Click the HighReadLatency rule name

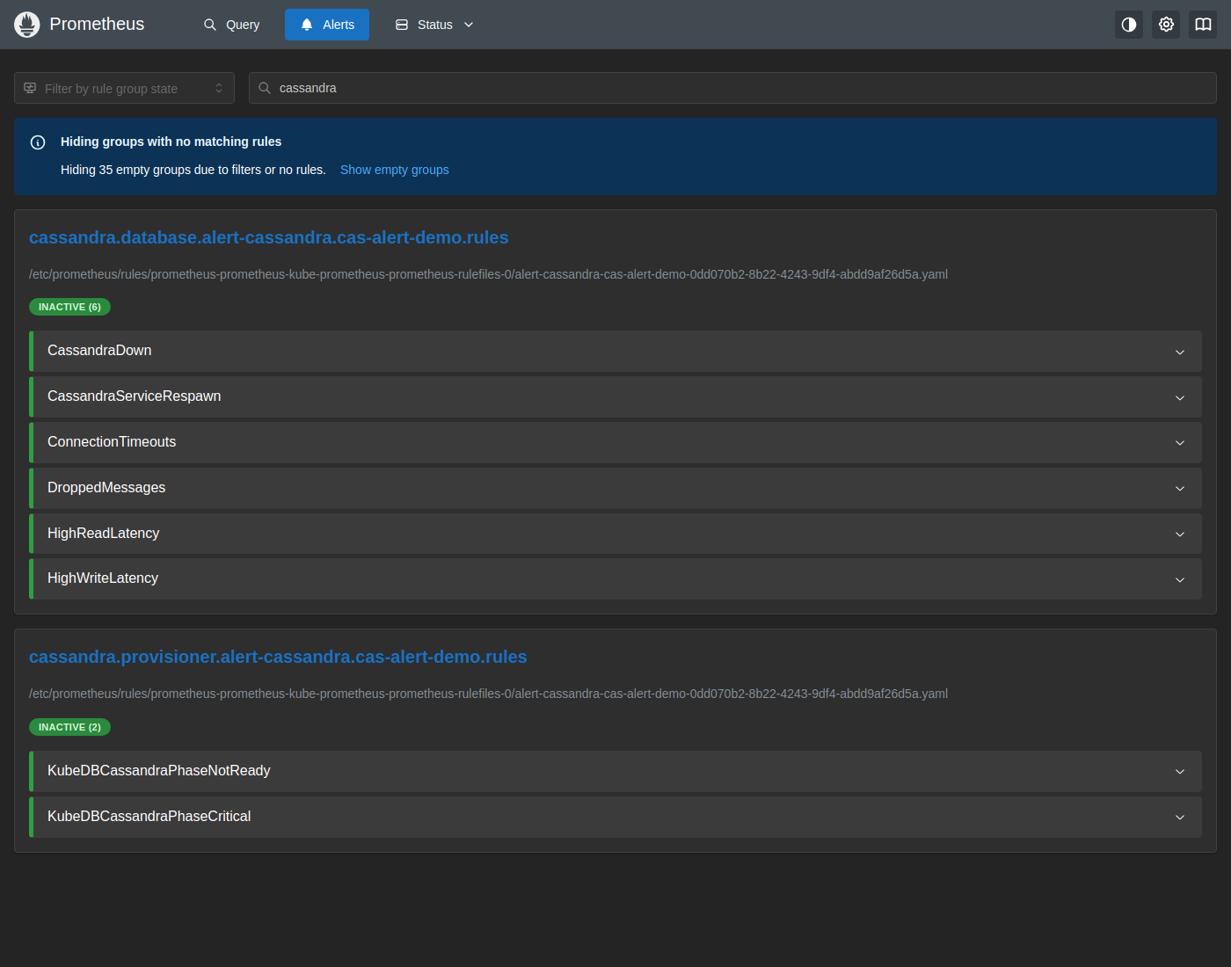tap(104, 534)
